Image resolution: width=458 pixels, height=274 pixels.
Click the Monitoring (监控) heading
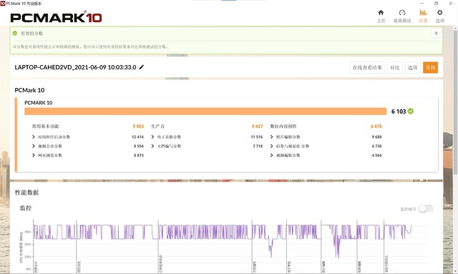click(x=26, y=208)
